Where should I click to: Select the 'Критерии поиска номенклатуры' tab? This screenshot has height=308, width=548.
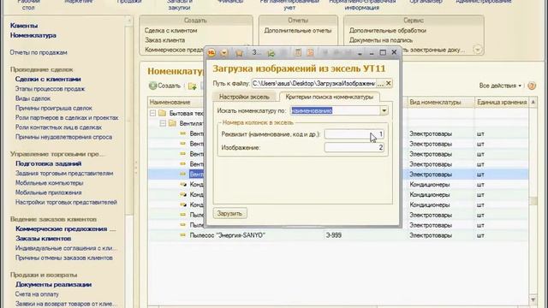point(329,97)
